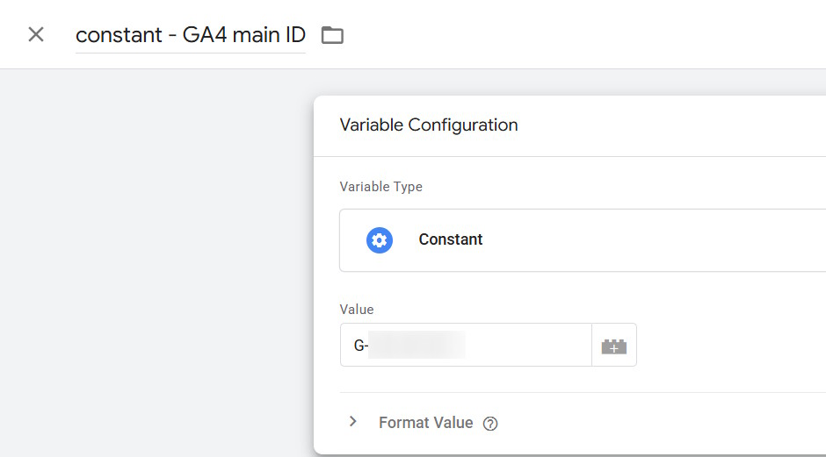
Task: Click the gray background left of the card
Action: click(156, 263)
